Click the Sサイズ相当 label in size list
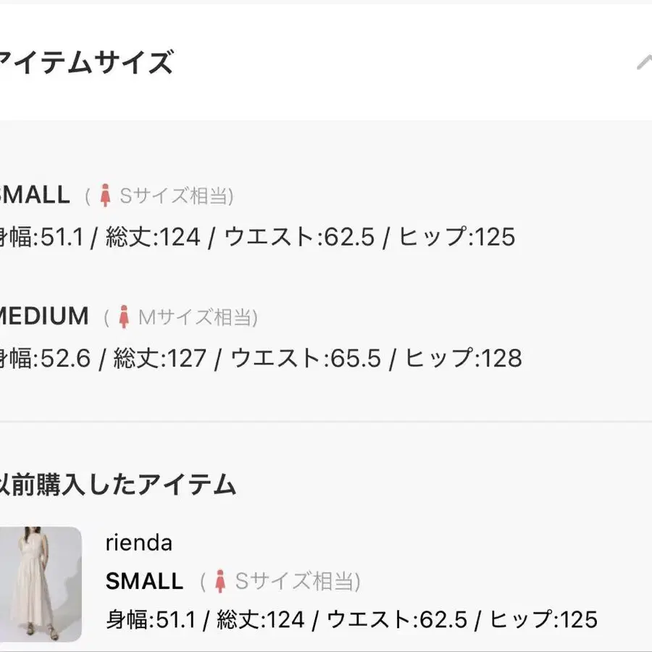Screen dimensions: 652x652 174,196
